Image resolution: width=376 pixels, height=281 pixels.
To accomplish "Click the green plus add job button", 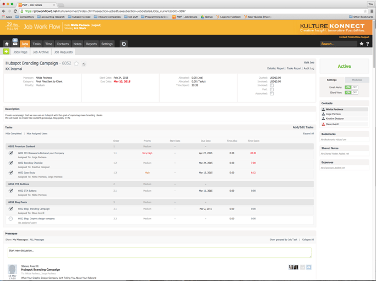I will coord(6,52).
